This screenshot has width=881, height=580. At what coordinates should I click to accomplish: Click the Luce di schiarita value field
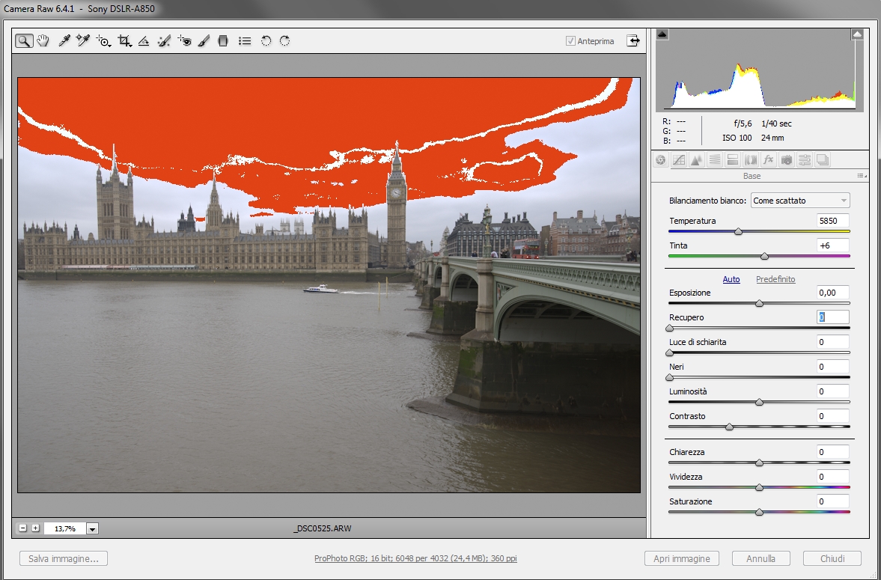pyautogui.click(x=832, y=342)
